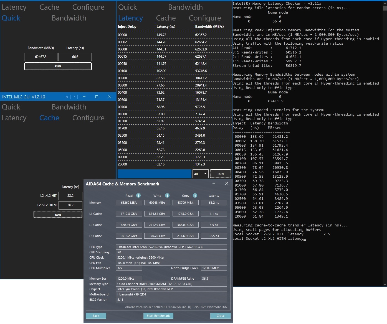The width and height of the screenshot is (387, 324).
Task: Click AIDA64 Memory Copy value 63709 MB/s
Action: pyautogui.click(x=186, y=203)
